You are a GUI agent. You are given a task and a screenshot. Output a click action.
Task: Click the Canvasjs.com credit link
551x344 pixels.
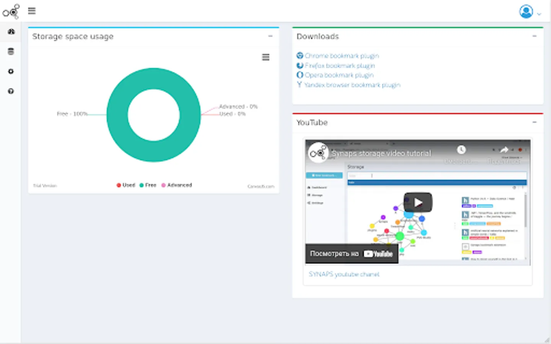click(x=261, y=187)
